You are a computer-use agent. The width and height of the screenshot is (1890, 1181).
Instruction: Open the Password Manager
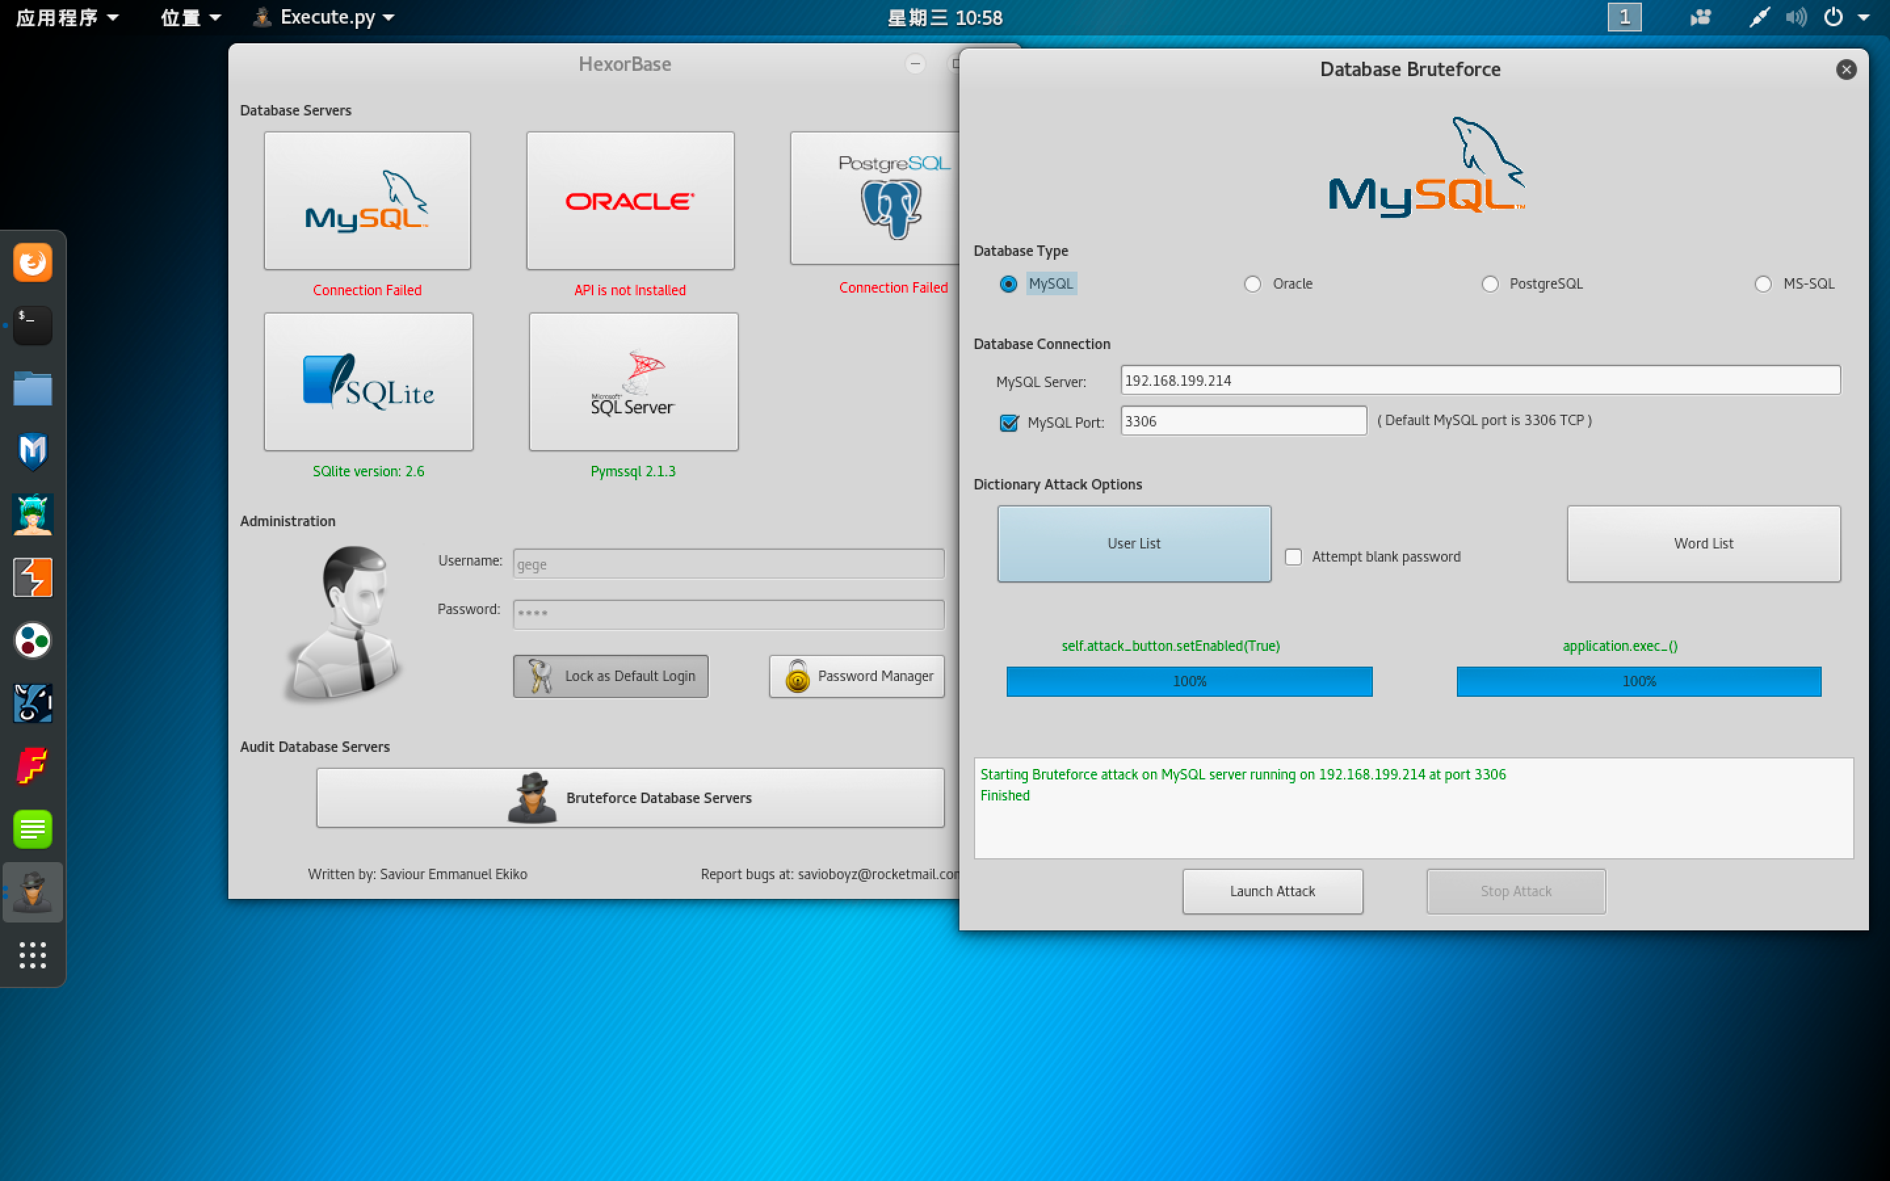[x=857, y=676]
